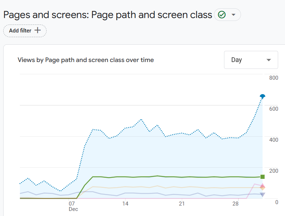Click the 'Views by Page path' chart title
Image resolution: width=285 pixels, height=216 pixels.
pyautogui.click(x=85, y=60)
